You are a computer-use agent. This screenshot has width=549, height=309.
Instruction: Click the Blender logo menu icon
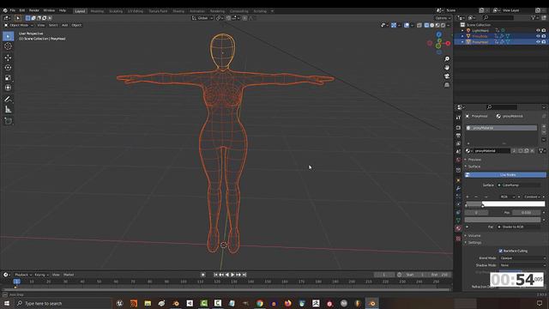point(4,11)
